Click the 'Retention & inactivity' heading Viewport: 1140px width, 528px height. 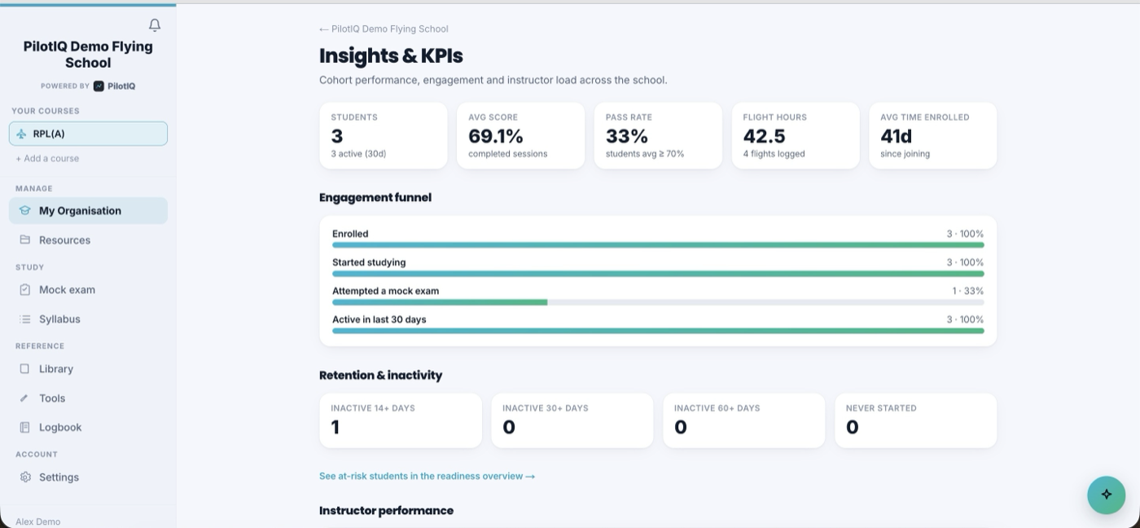380,375
